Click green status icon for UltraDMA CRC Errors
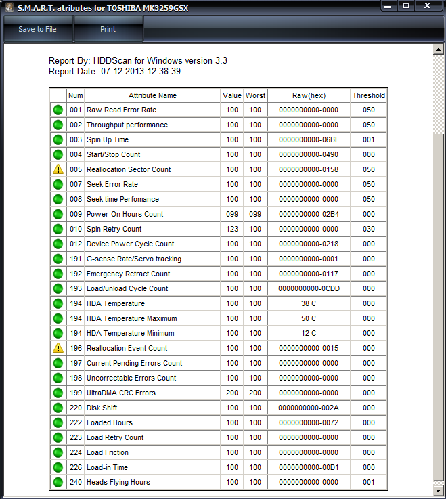 58,393
